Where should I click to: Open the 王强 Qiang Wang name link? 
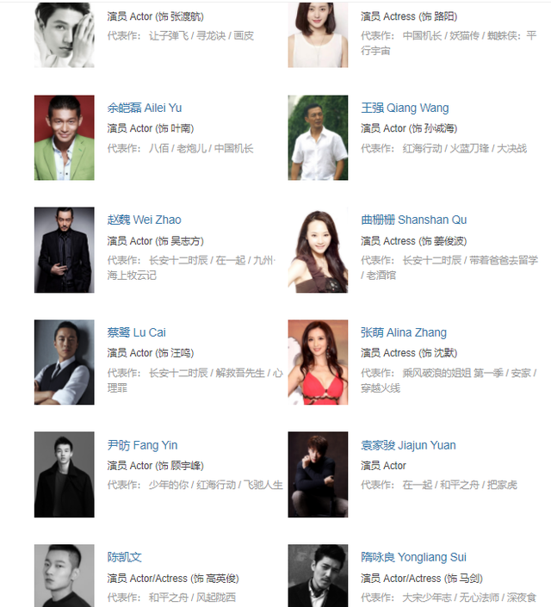[405, 108]
